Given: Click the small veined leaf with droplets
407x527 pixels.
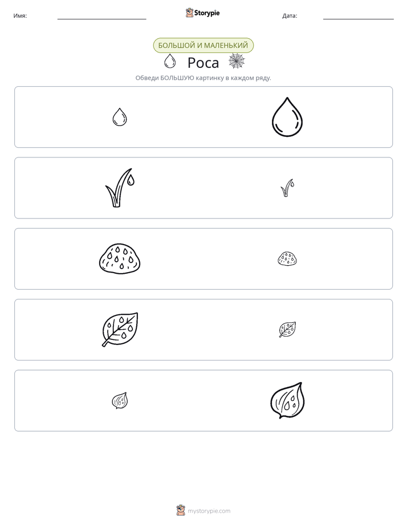Looking at the screenshot, I should pos(287,330).
